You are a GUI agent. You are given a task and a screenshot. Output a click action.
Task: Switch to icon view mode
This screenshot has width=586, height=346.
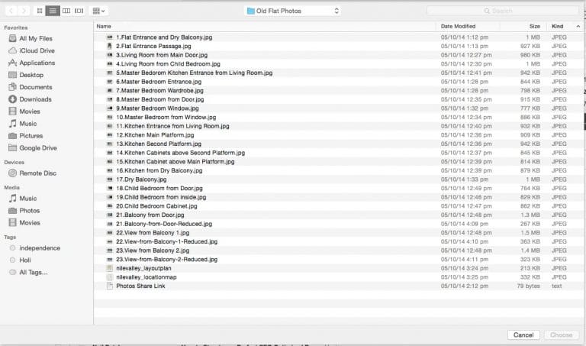pos(40,11)
